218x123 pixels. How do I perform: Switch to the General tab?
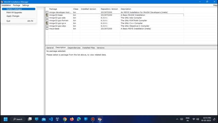(50, 48)
